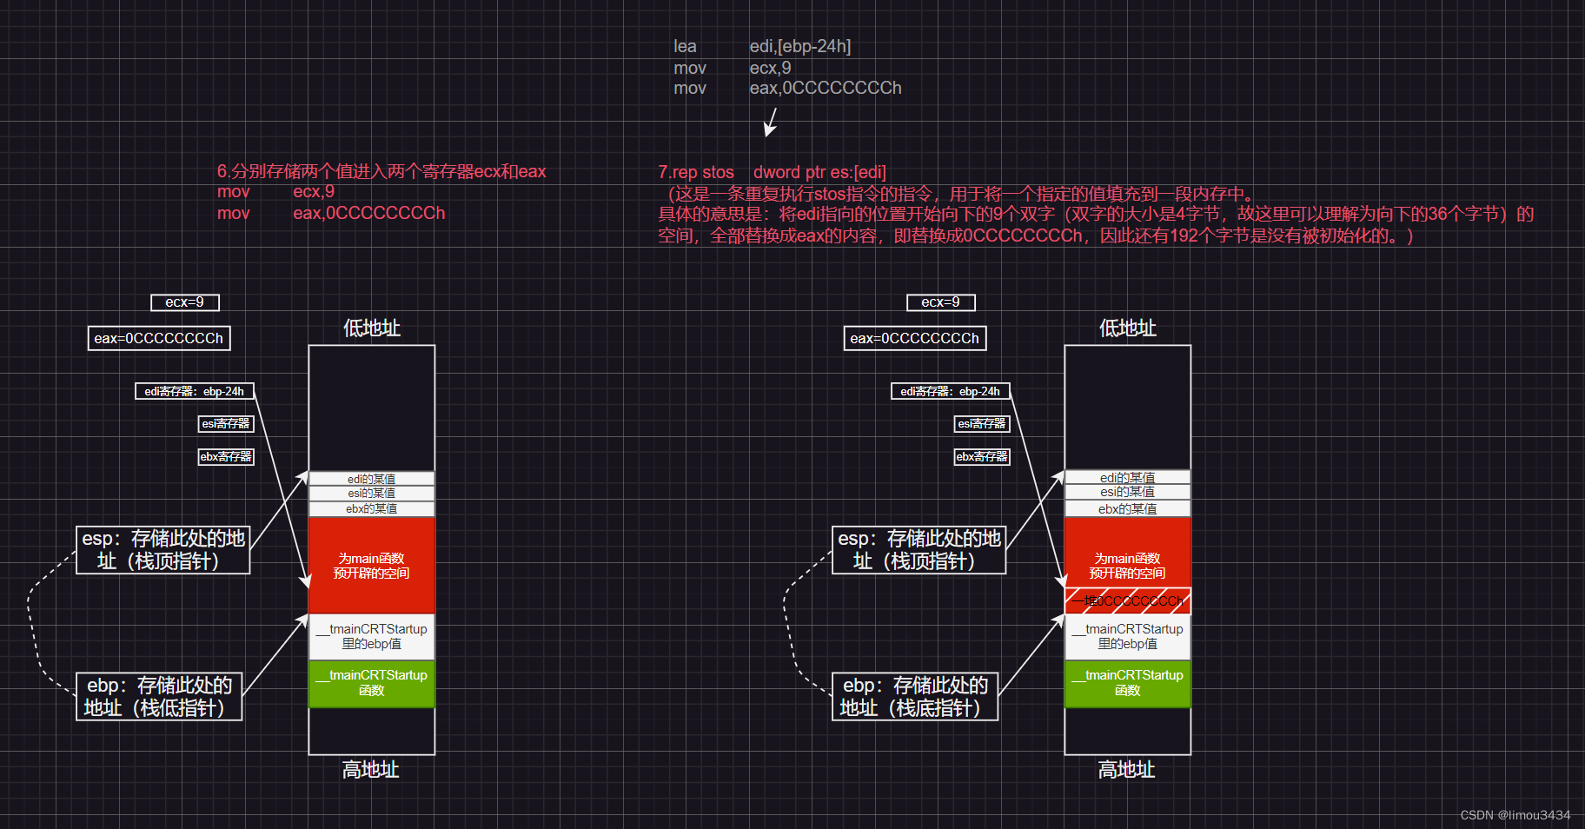Screen dimensions: 1585x829
Task: Select the red step 6 heading text
Action: (x=381, y=171)
